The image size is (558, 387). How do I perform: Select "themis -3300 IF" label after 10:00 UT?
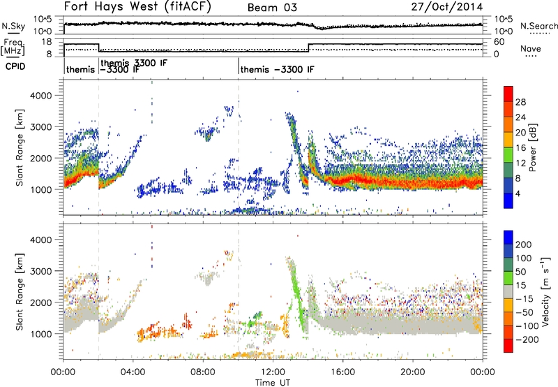[x=277, y=69]
